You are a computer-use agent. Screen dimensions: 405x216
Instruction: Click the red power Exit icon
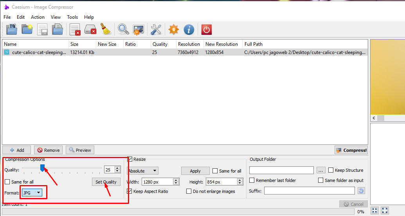click(x=207, y=29)
